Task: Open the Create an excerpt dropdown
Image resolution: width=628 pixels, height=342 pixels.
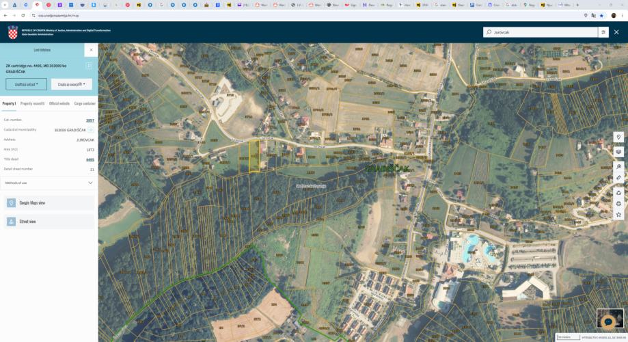Action: coord(71,84)
